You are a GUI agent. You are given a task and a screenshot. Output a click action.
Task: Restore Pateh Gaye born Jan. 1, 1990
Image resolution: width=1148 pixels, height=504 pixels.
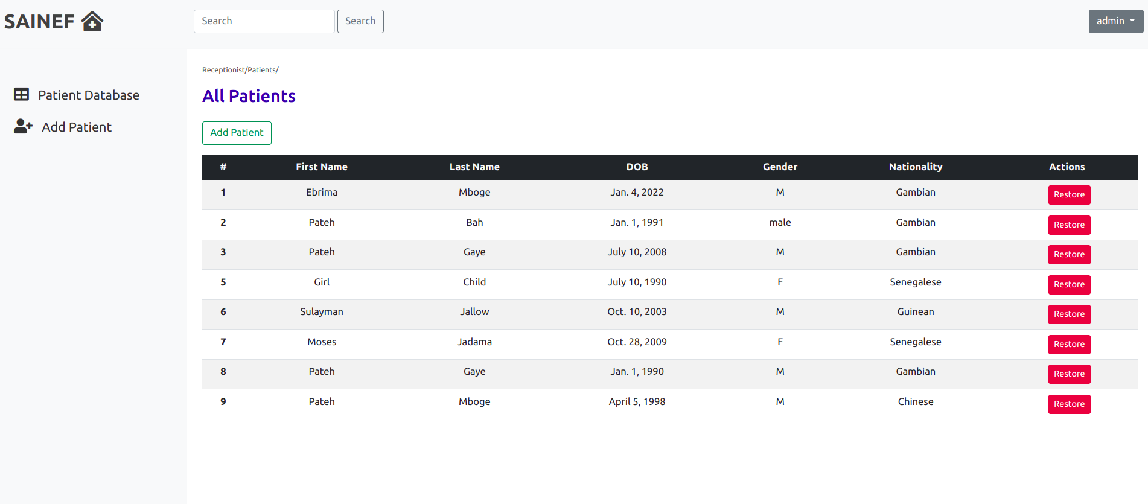coord(1069,374)
